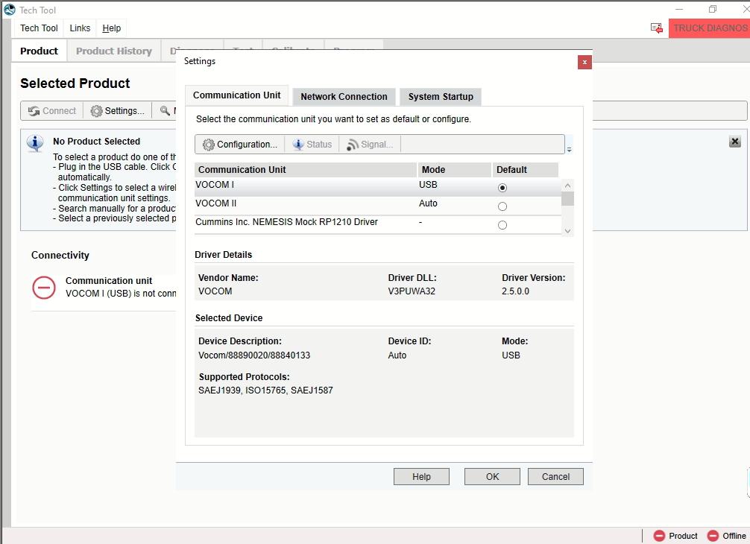Open the Links menu
This screenshot has width=750, height=544.
click(80, 28)
